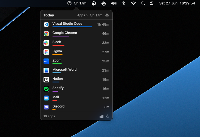Click the 10 apps footer count
Image resolution: width=200 pixels, height=137 pixels.
click(x=49, y=116)
